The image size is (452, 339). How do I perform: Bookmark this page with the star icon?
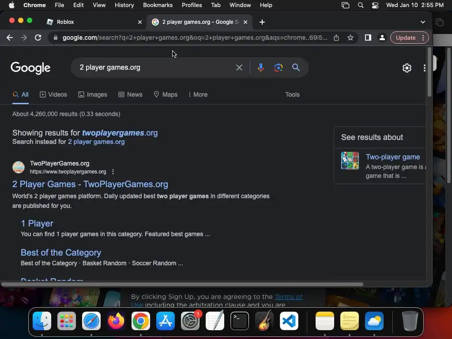[350, 38]
